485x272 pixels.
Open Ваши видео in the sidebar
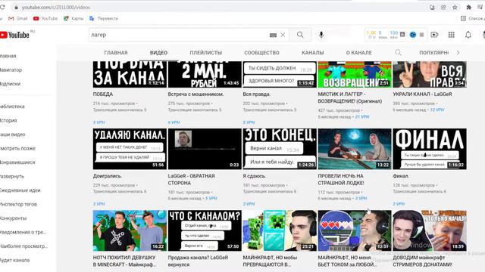[x=13, y=134]
